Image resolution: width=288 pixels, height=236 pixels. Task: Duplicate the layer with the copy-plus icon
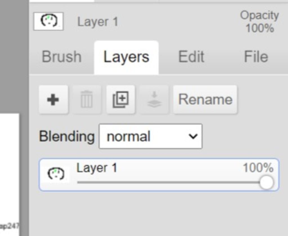pyautogui.click(x=120, y=99)
